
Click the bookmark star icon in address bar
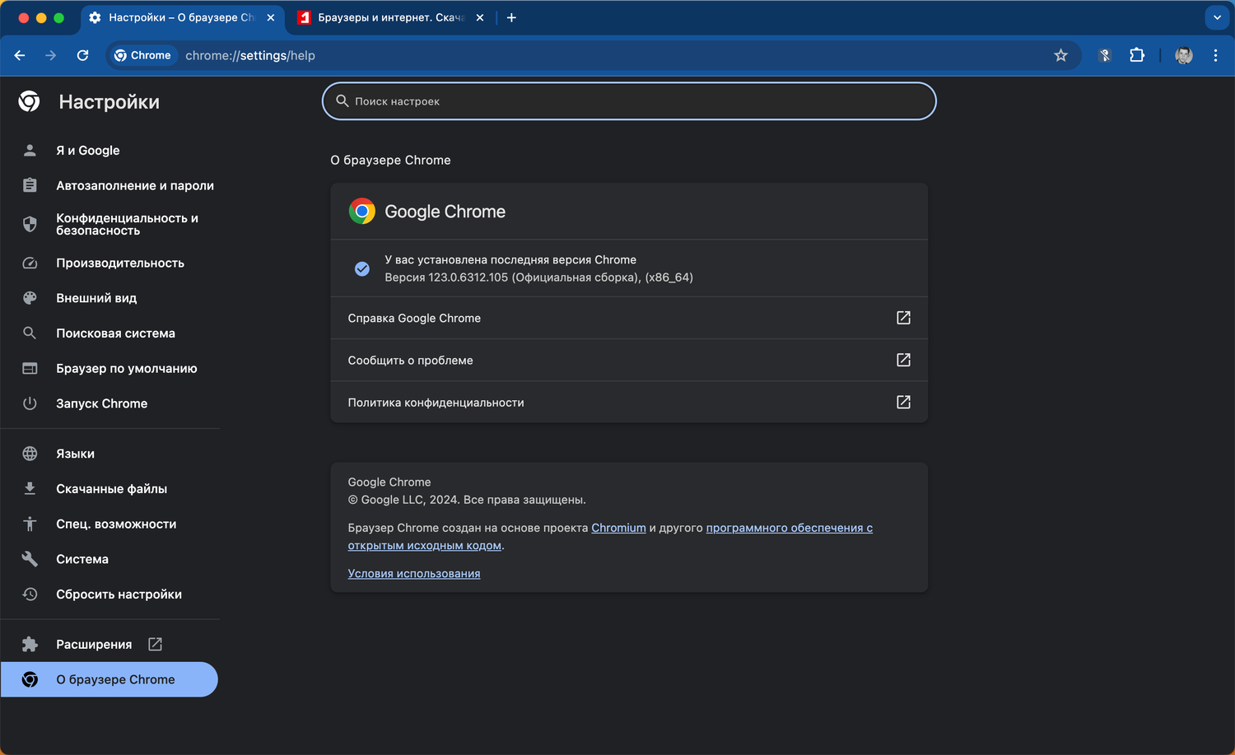(1060, 55)
